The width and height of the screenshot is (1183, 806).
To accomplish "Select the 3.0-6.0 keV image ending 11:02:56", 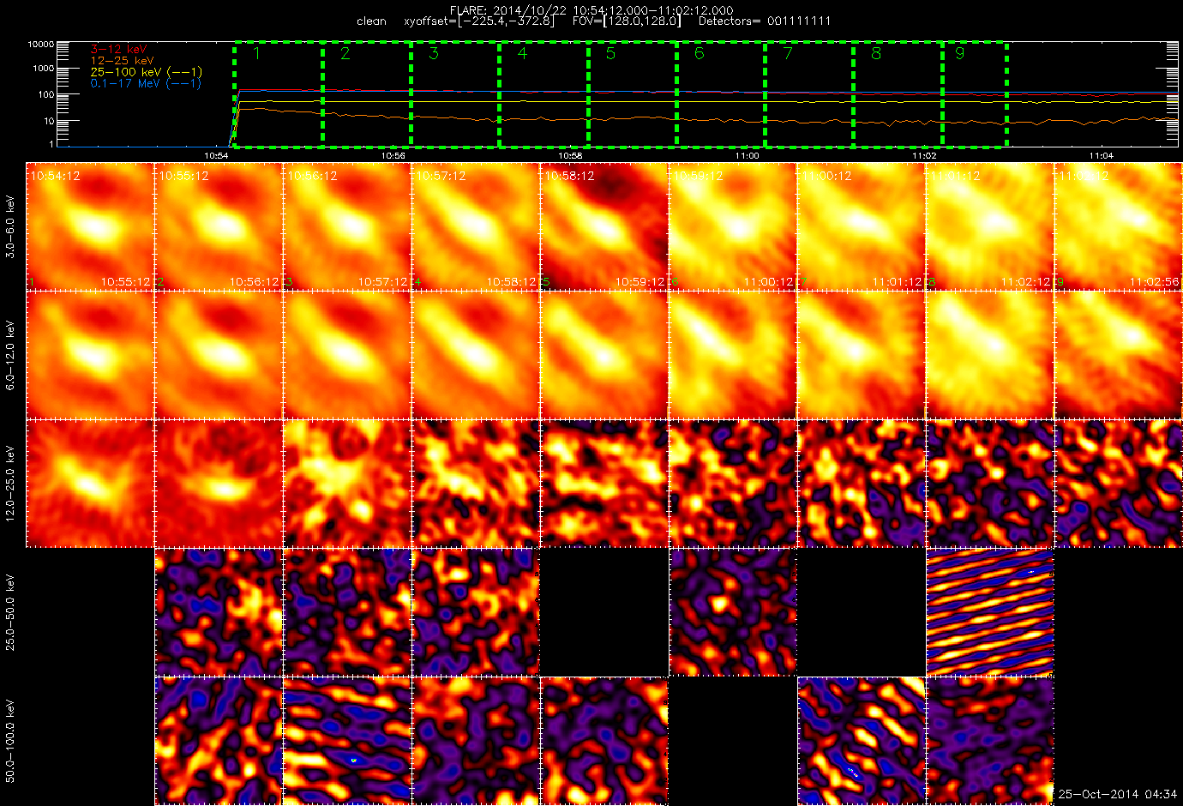I will point(1119,226).
